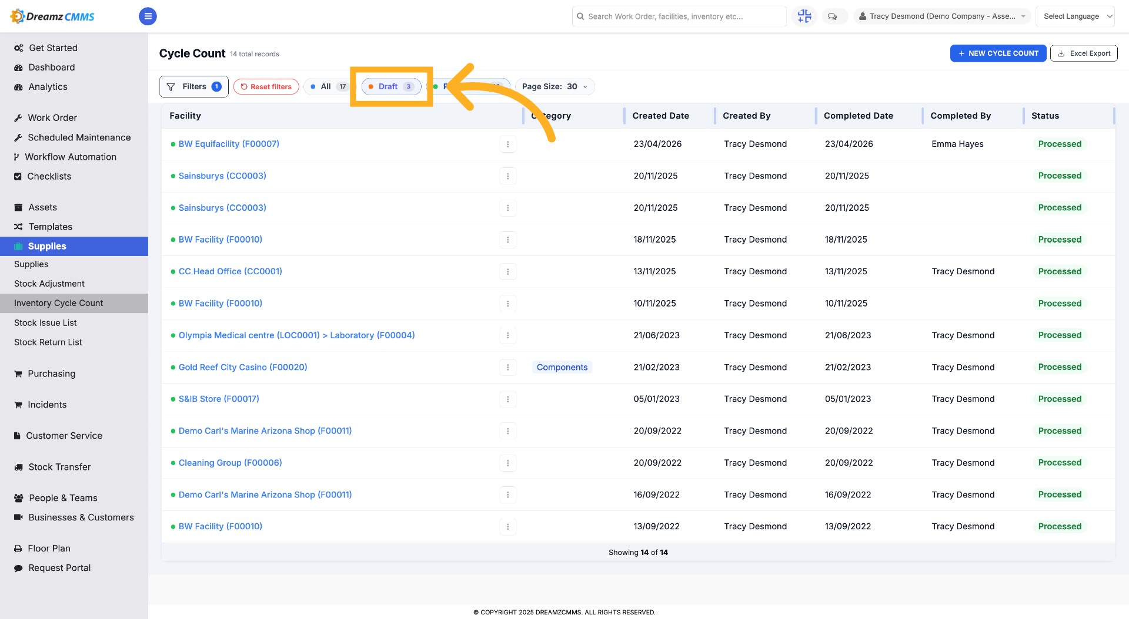The height and width of the screenshot is (619, 1129).
Task: Sort by Created By column header
Action: click(746, 116)
